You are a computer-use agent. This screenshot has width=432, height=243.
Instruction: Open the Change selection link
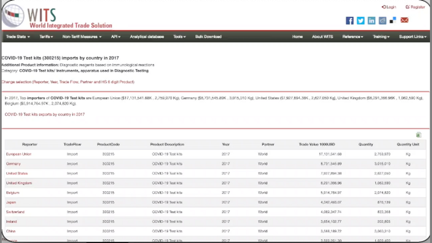tap(68, 82)
